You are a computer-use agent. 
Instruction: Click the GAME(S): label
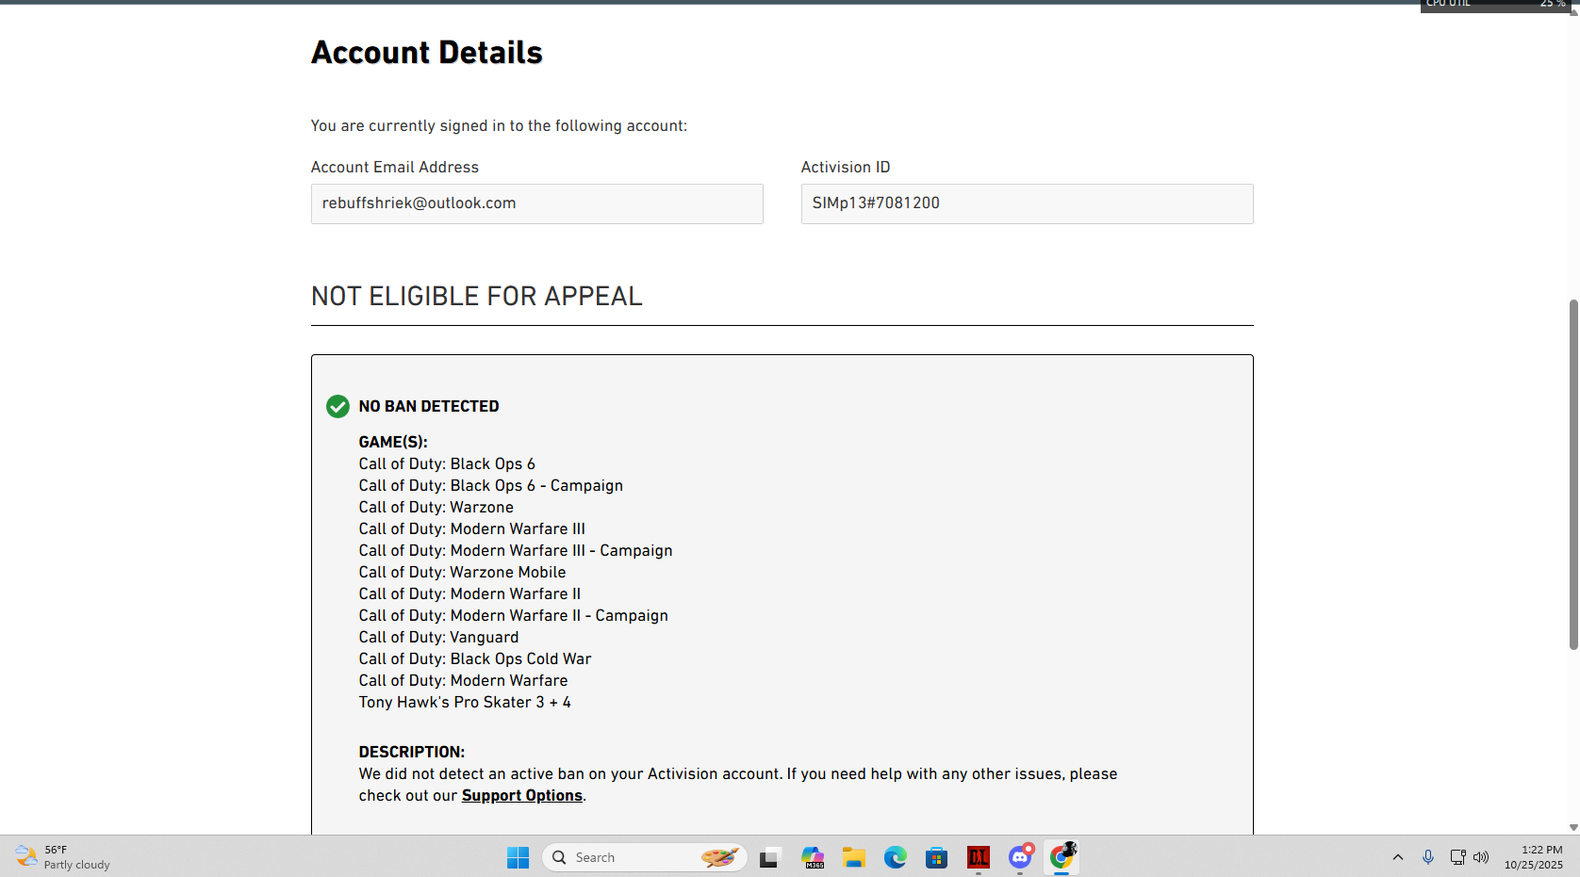tap(393, 442)
